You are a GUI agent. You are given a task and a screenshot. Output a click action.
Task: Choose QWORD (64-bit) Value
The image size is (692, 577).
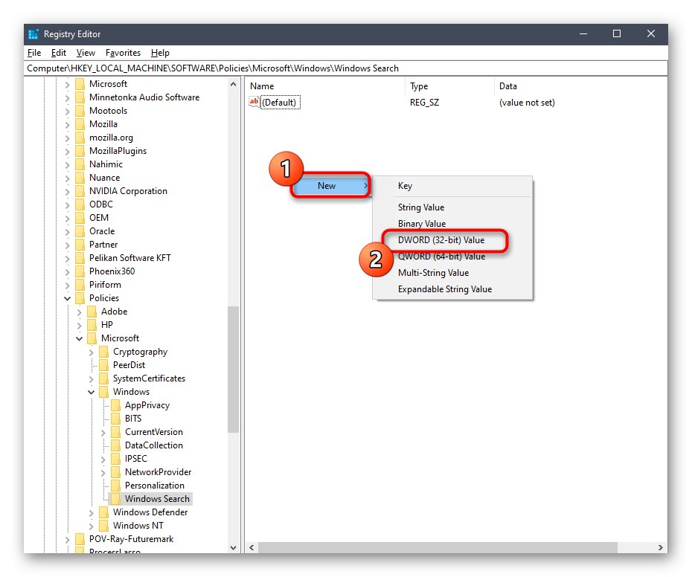pos(453,257)
